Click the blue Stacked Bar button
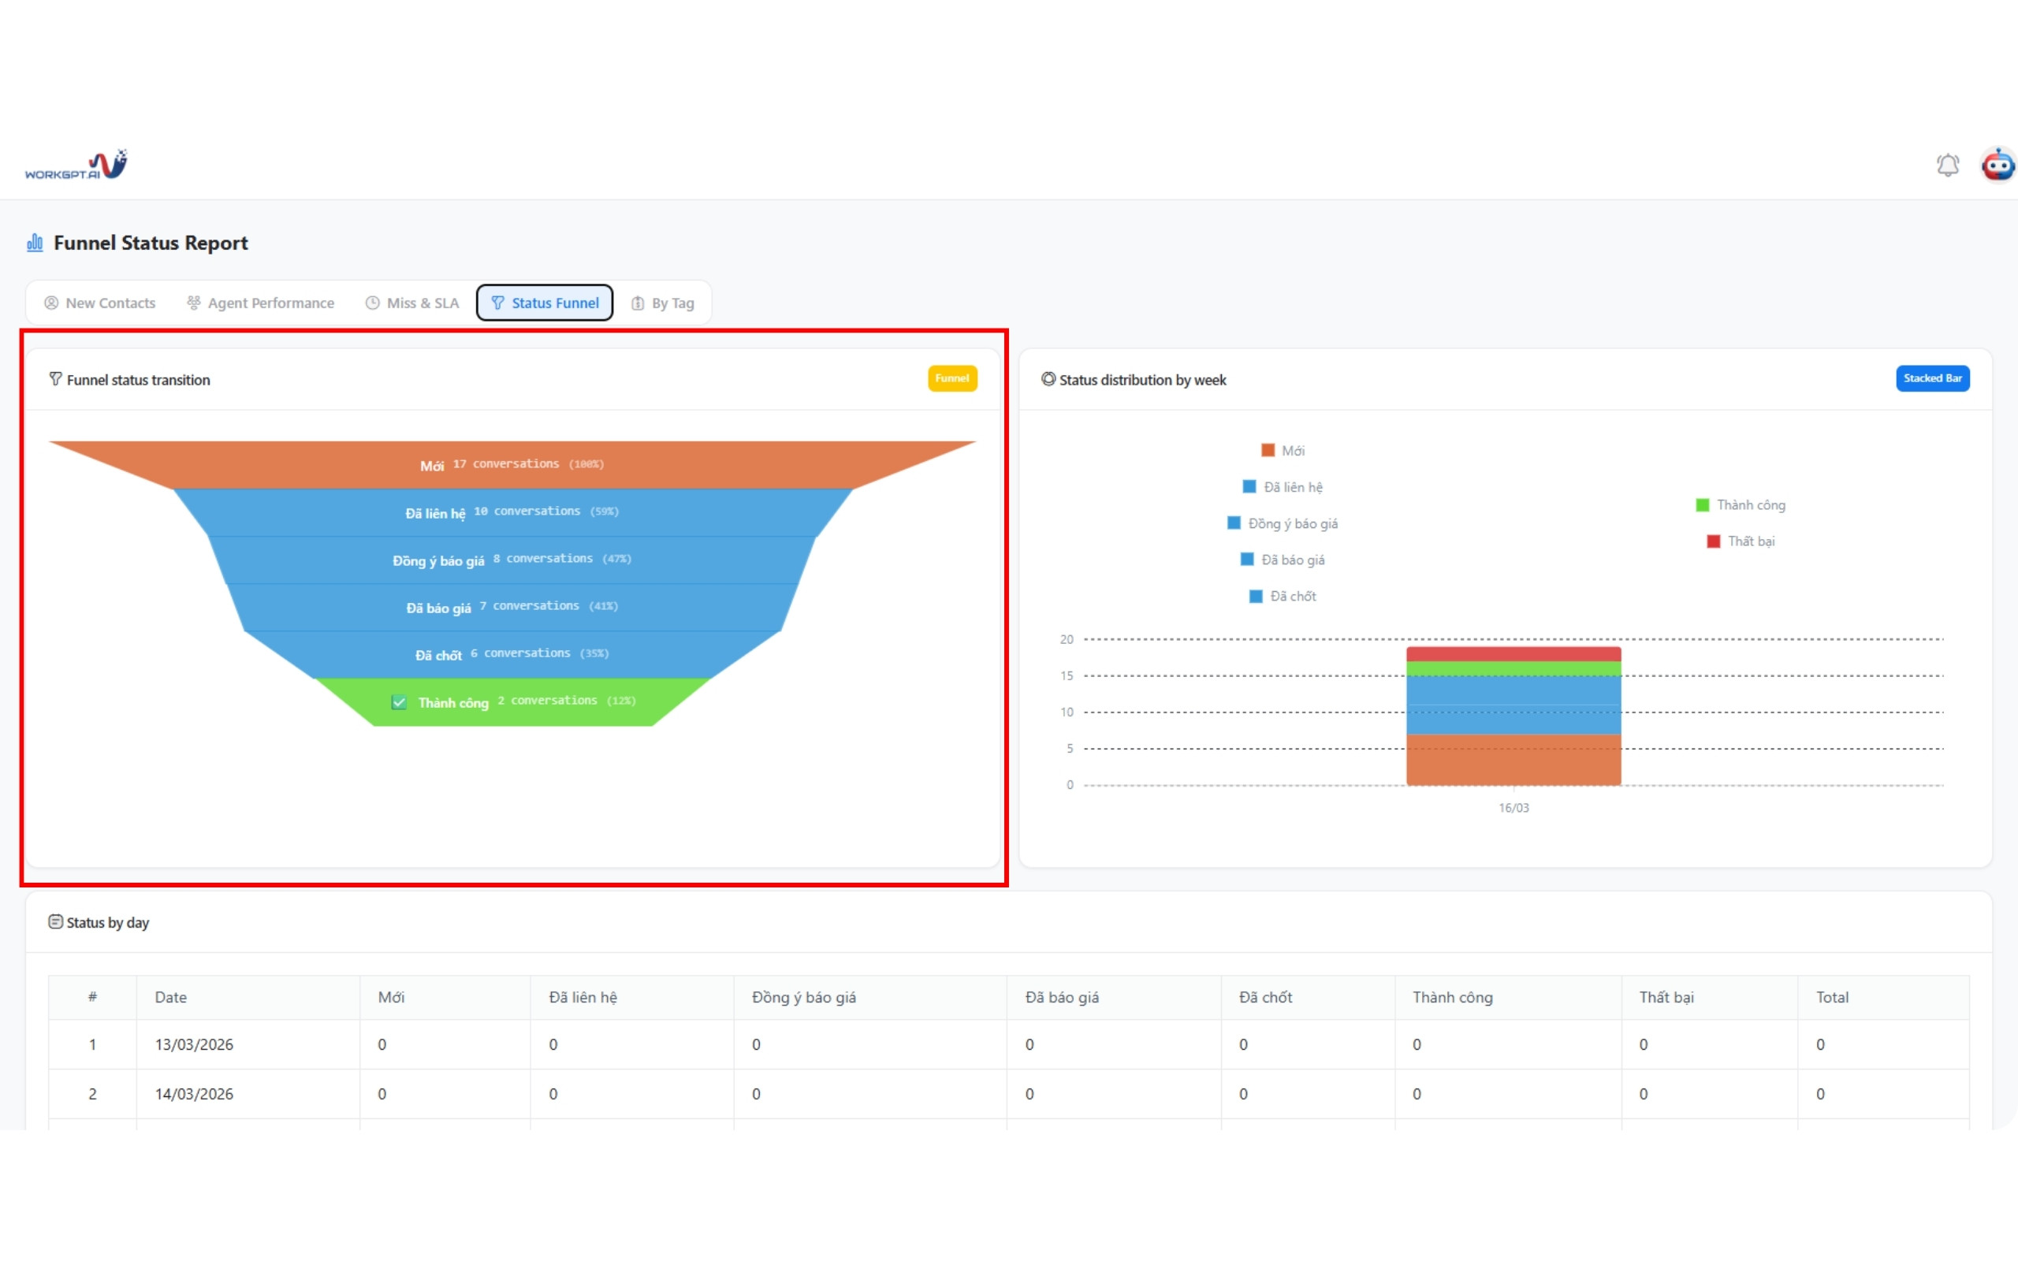2018x1261 pixels. click(1932, 378)
